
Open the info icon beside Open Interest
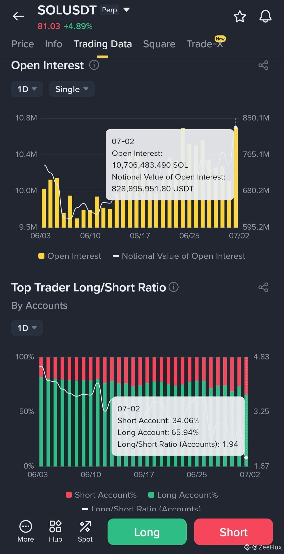point(94,65)
